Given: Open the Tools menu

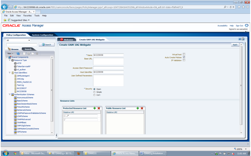Looking at the screenshot, I should [37, 16].
